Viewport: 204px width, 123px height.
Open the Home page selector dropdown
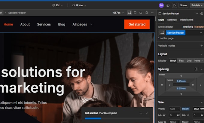tap(79, 5)
